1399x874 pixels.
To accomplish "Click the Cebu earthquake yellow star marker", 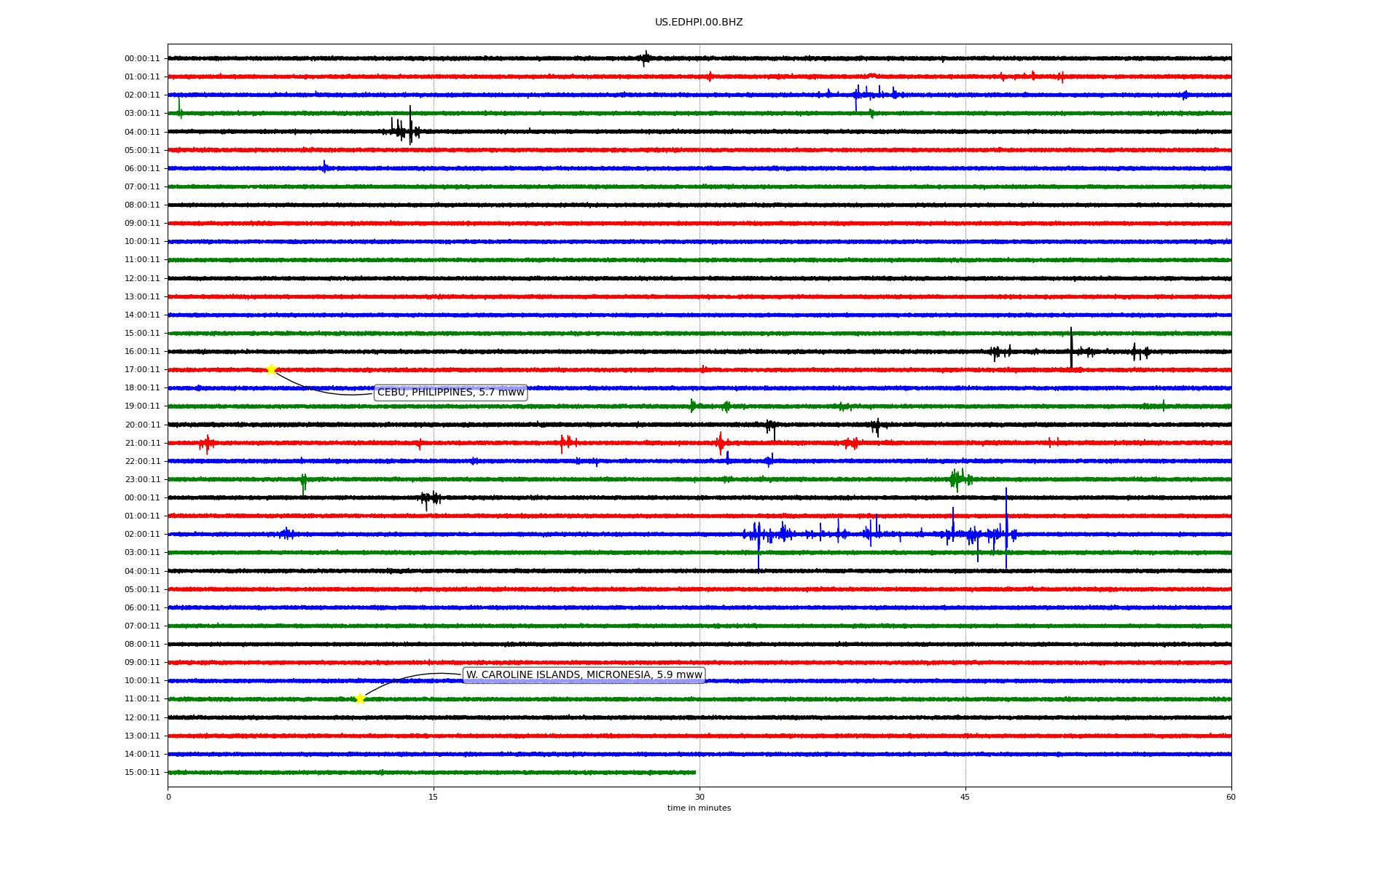I will [x=271, y=369].
